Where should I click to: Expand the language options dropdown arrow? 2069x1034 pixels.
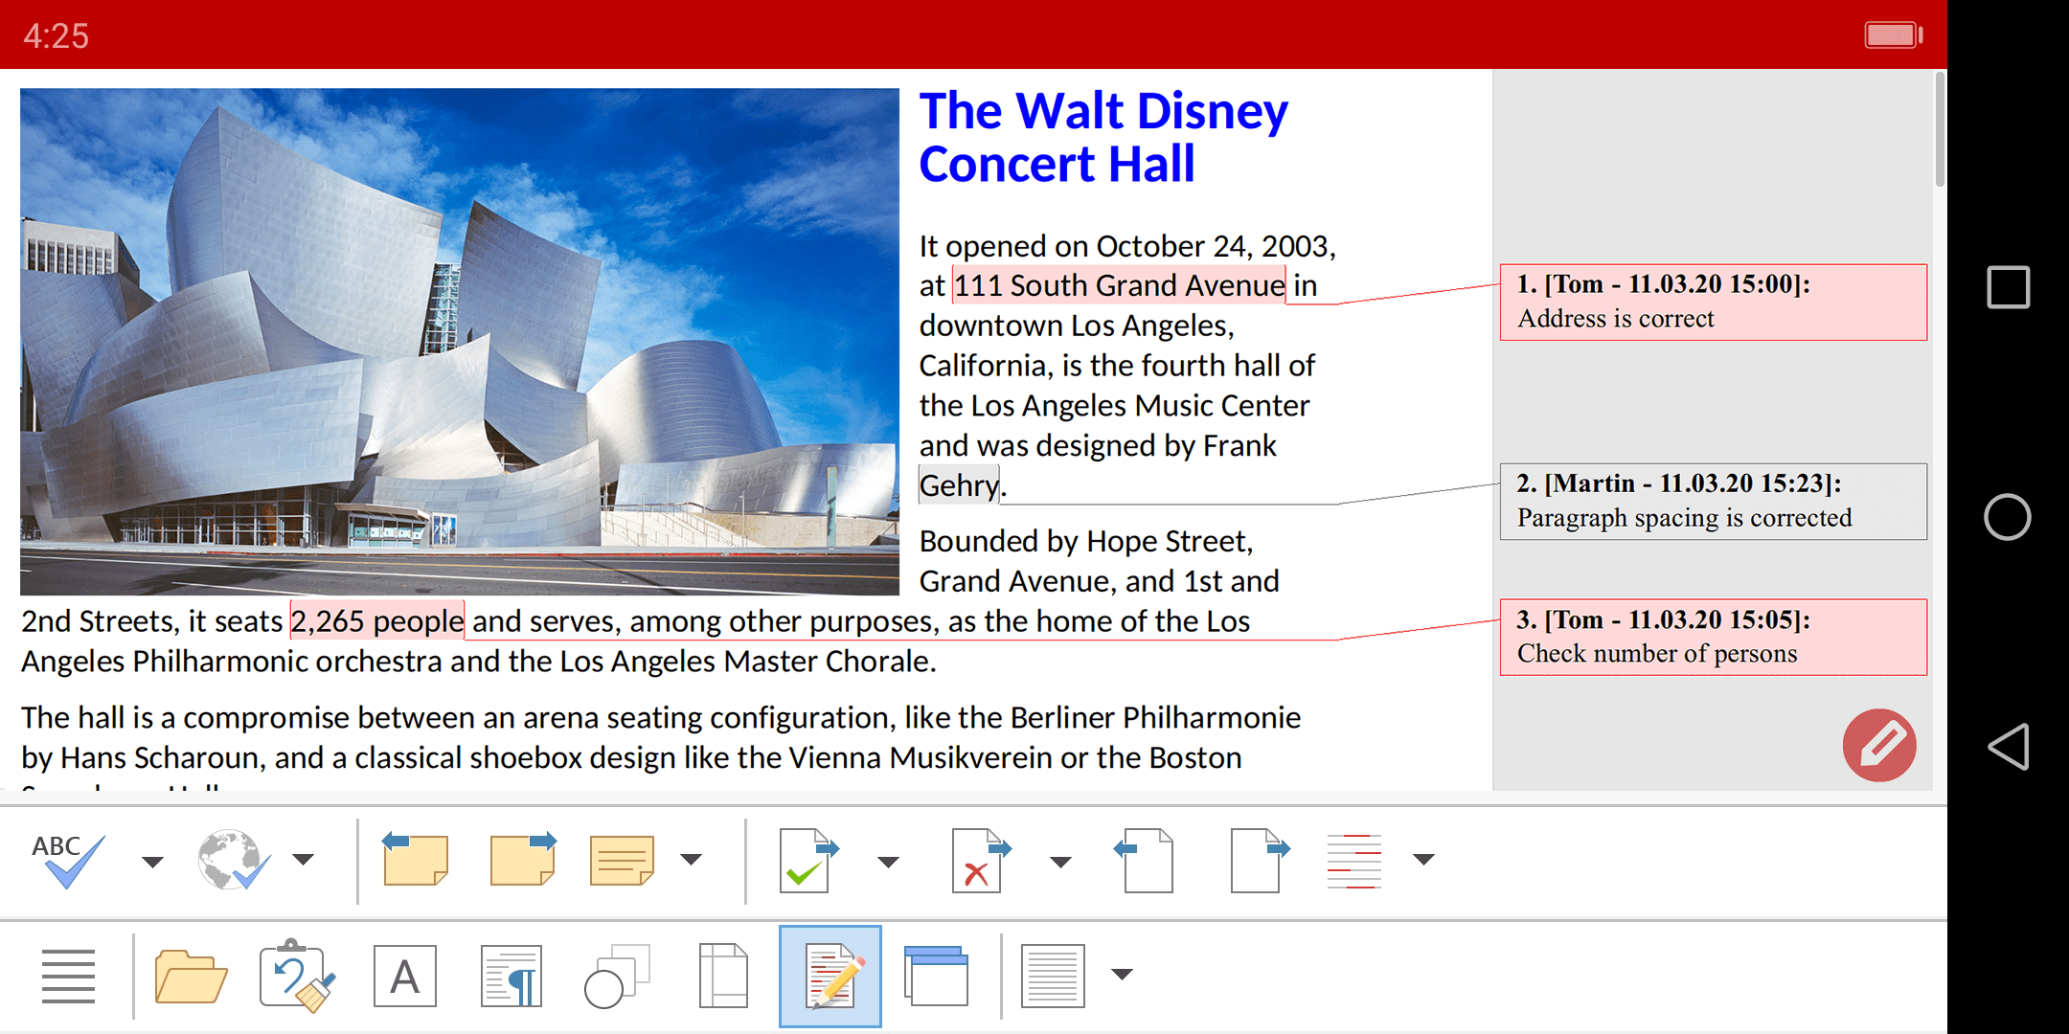coord(304,860)
